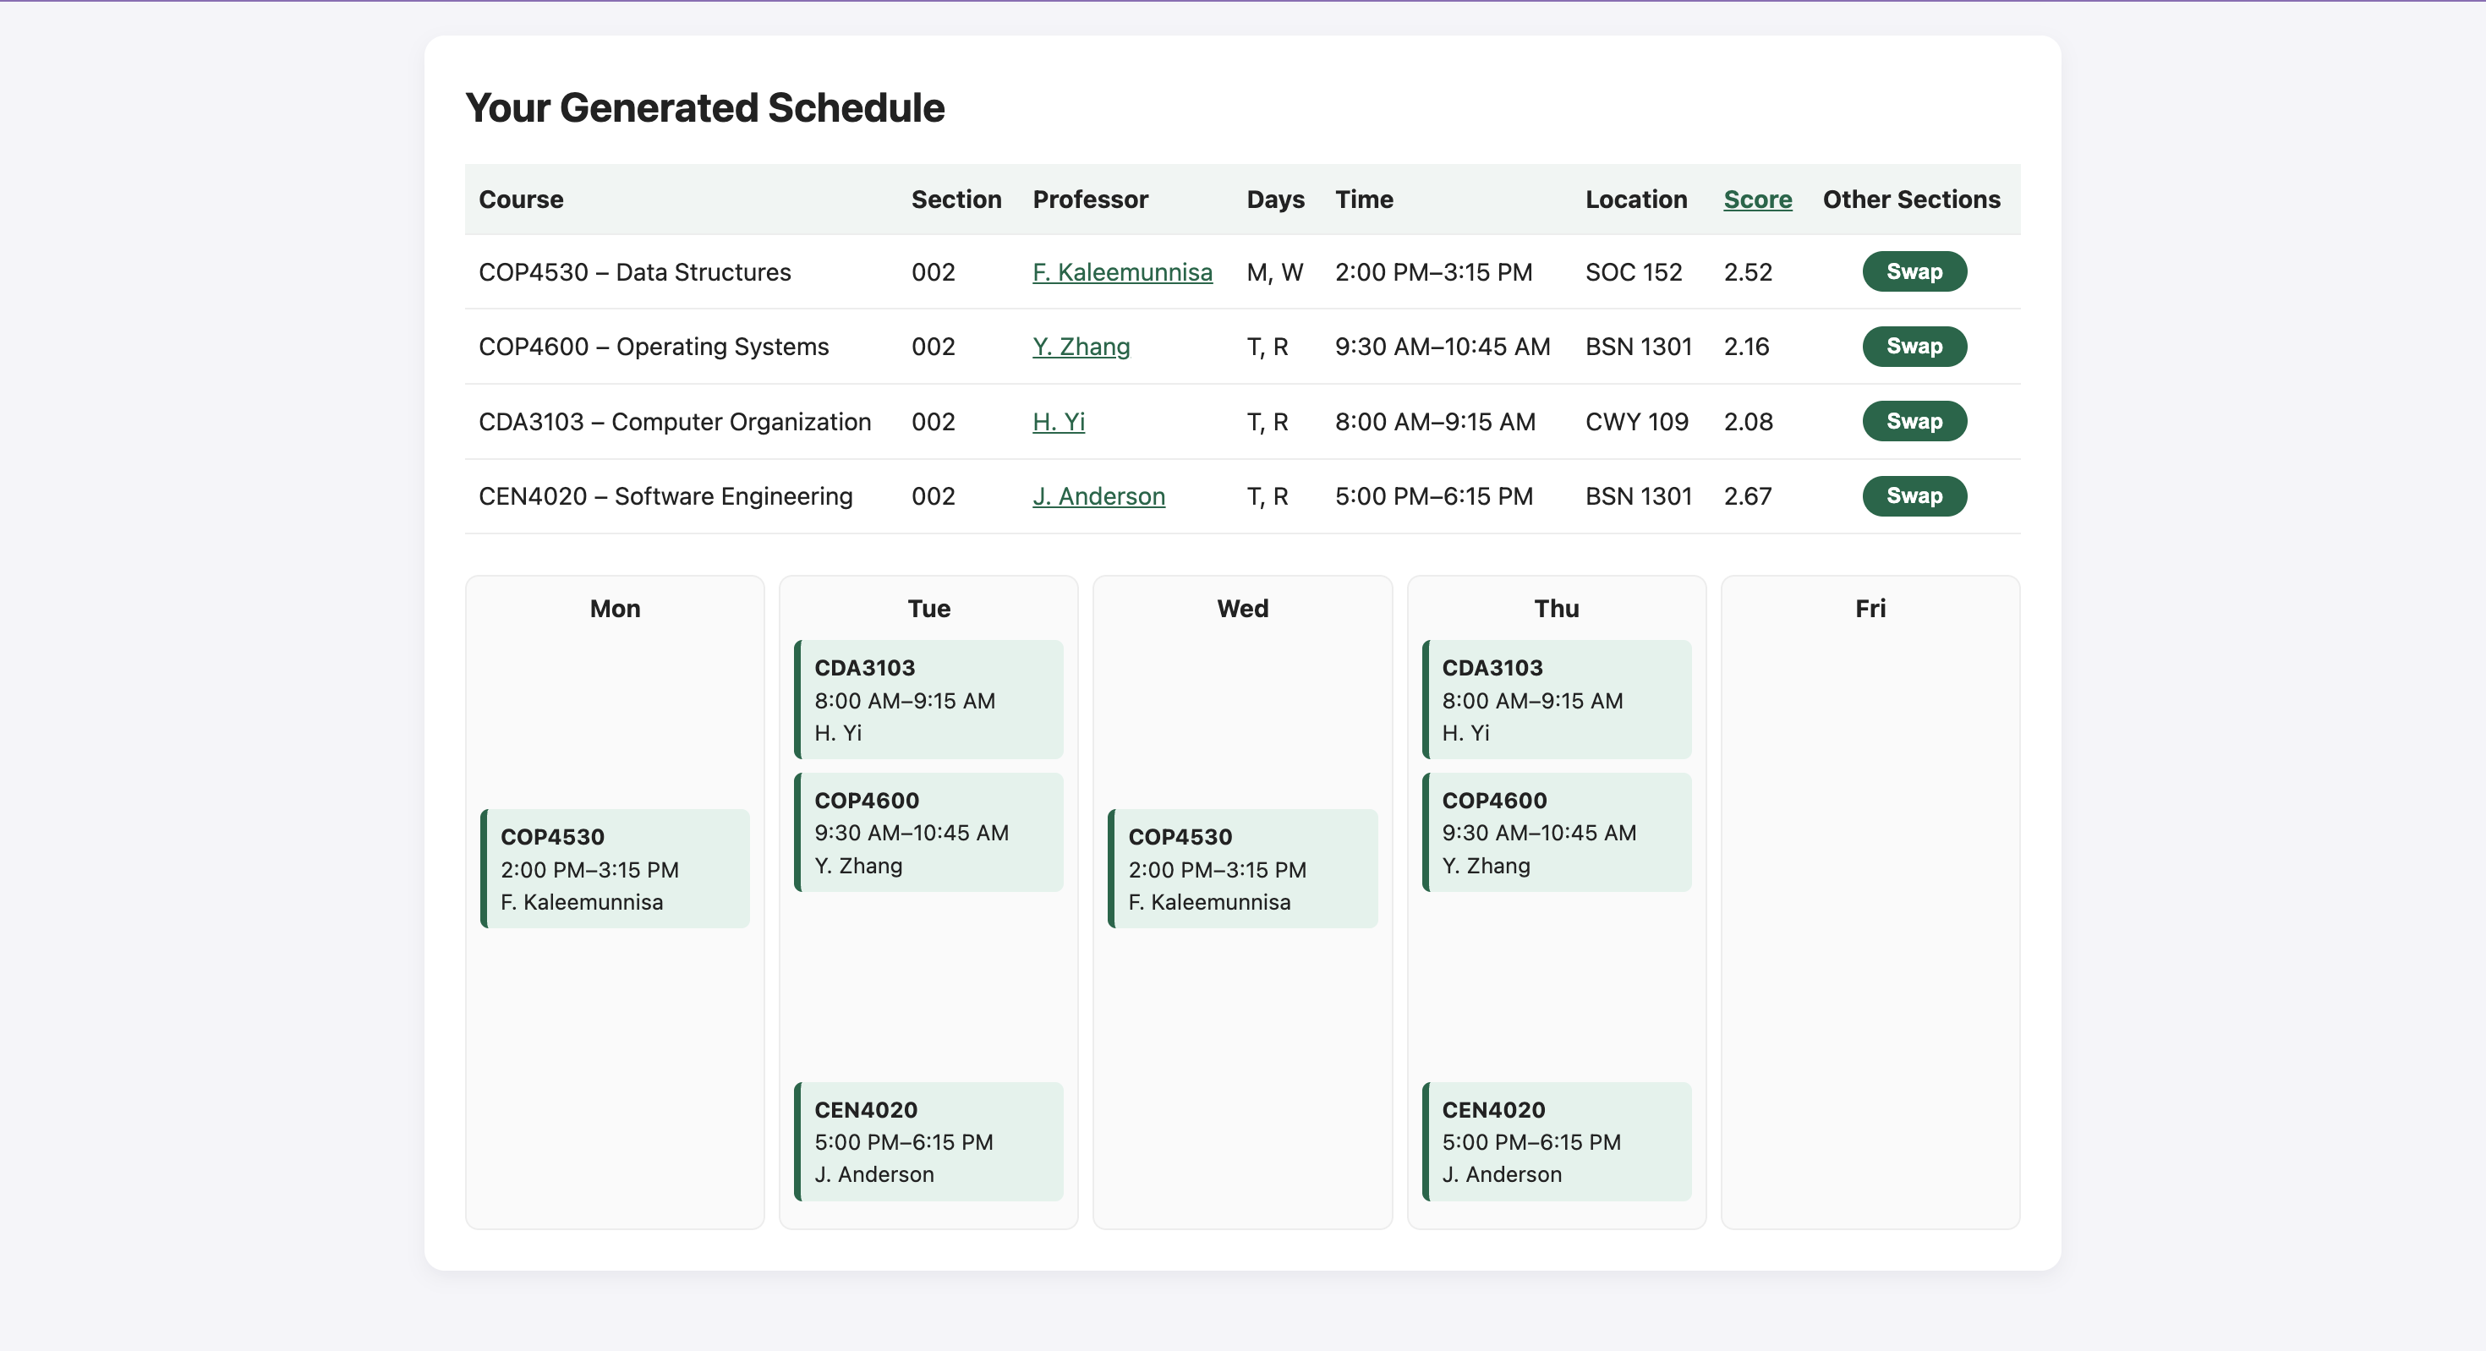Select Wednesday's COP4530 calendar block

(x=1243, y=868)
